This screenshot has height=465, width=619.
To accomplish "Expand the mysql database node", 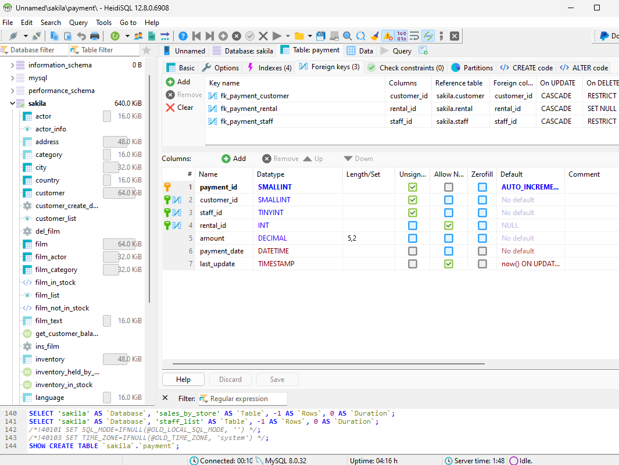I will click(12, 78).
